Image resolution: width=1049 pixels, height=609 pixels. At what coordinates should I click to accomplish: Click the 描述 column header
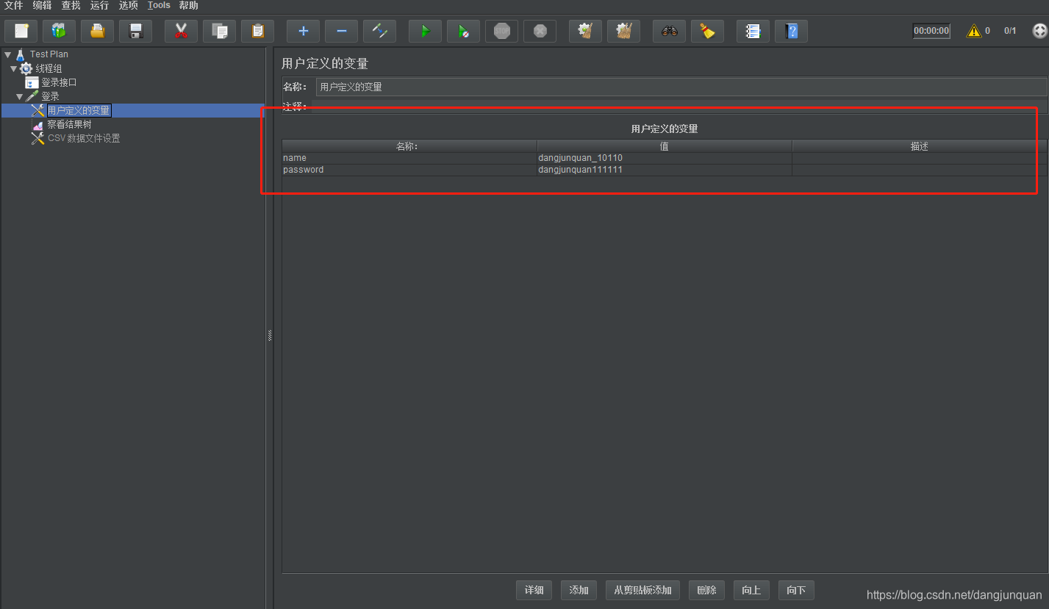point(920,146)
